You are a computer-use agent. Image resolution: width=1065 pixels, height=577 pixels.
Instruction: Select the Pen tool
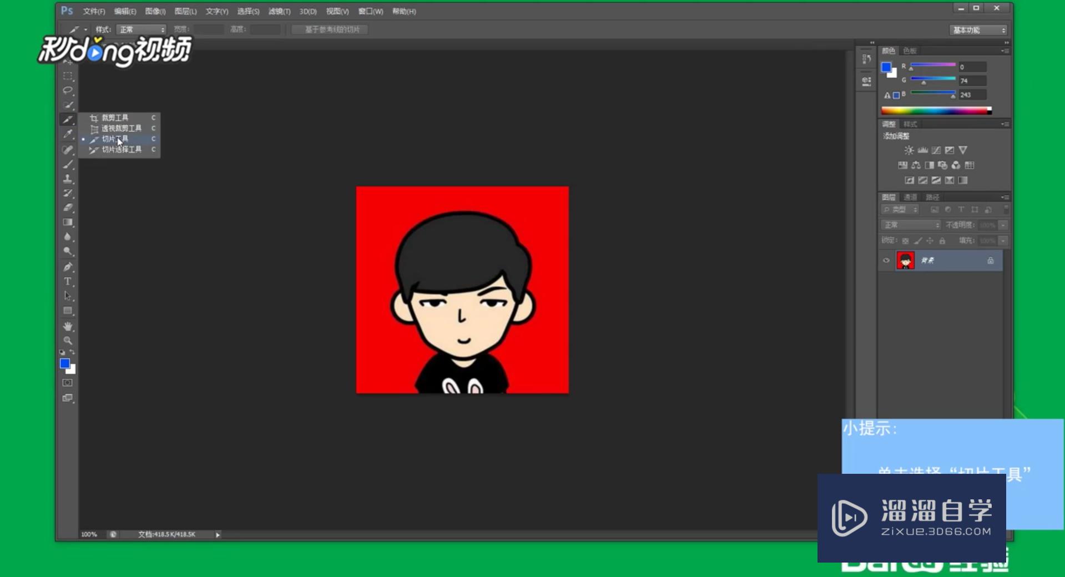click(68, 267)
